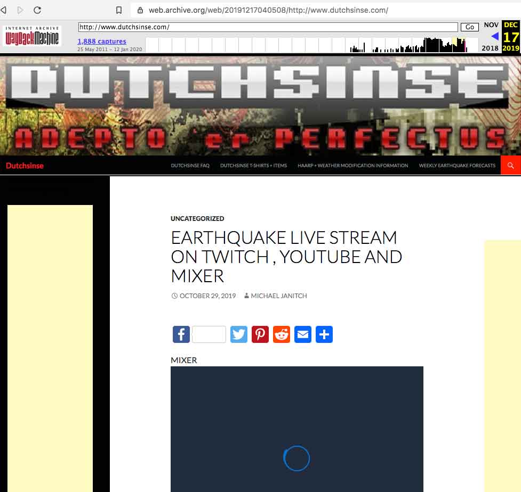This screenshot has height=492, width=521.
Task: Click the browser address bar URL
Action: click(x=268, y=10)
